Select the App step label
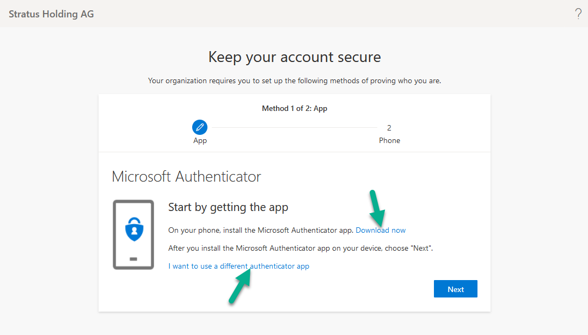The height and width of the screenshot is (335, 588). (x=200, y=140)
